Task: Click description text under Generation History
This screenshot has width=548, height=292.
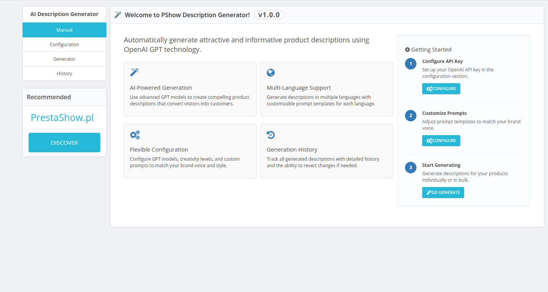Action: [x=323, y=162]
